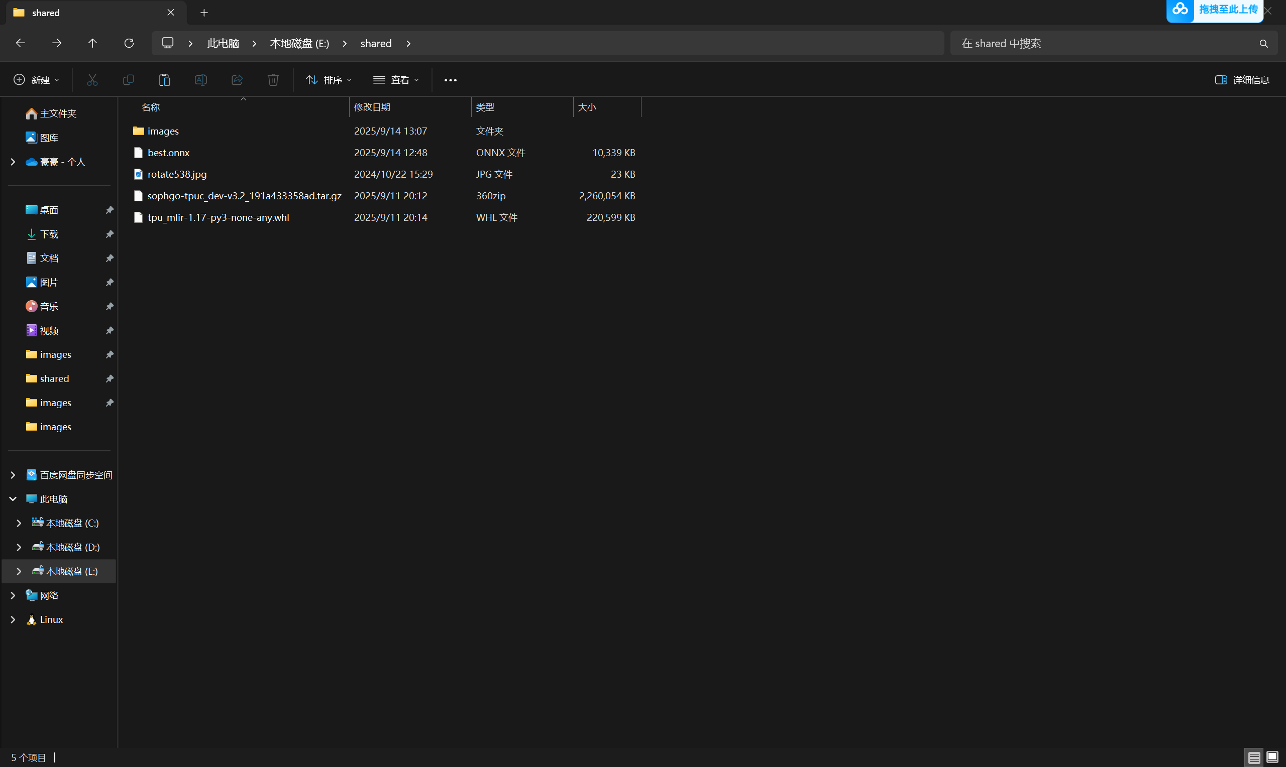Open a new tab with plus button
The width and height of the screenshot is (1286, 767).
204,13
